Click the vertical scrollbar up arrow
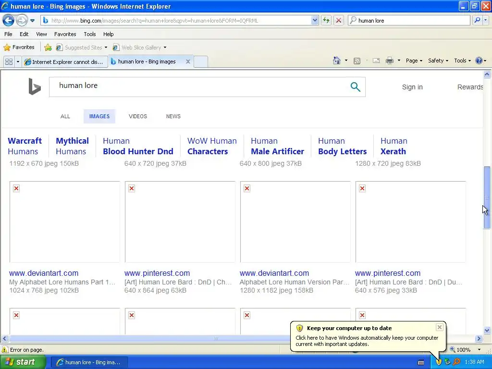This screenshot has width=492, height=369. [487, 74]
